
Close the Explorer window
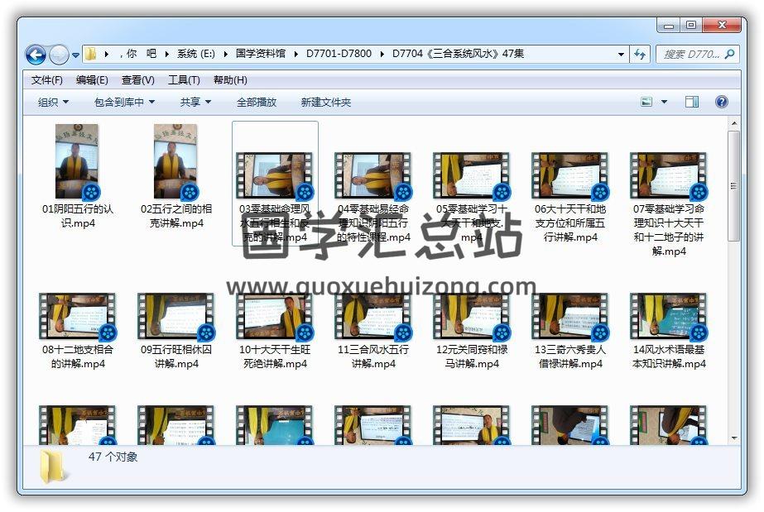(722, 26)
